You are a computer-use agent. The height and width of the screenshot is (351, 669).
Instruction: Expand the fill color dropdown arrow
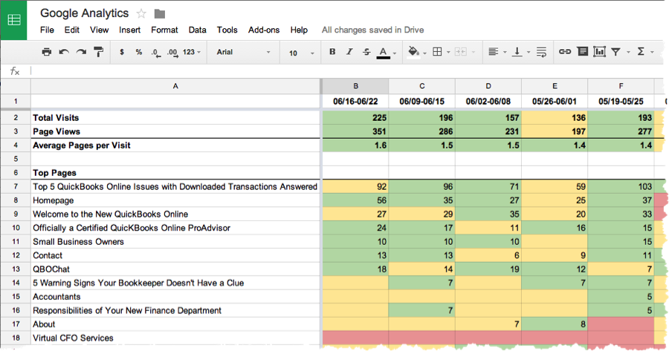[424, 53]
